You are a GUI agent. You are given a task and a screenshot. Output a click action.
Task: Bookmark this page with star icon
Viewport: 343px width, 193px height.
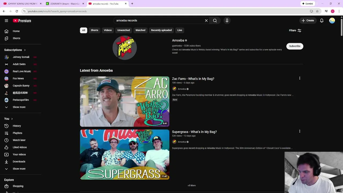click(x=317, y=11)
